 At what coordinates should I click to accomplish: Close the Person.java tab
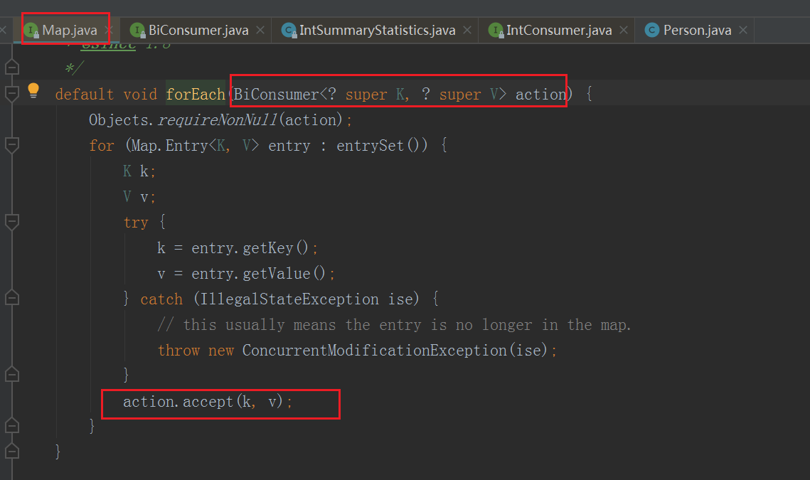[x=743, y=30]
